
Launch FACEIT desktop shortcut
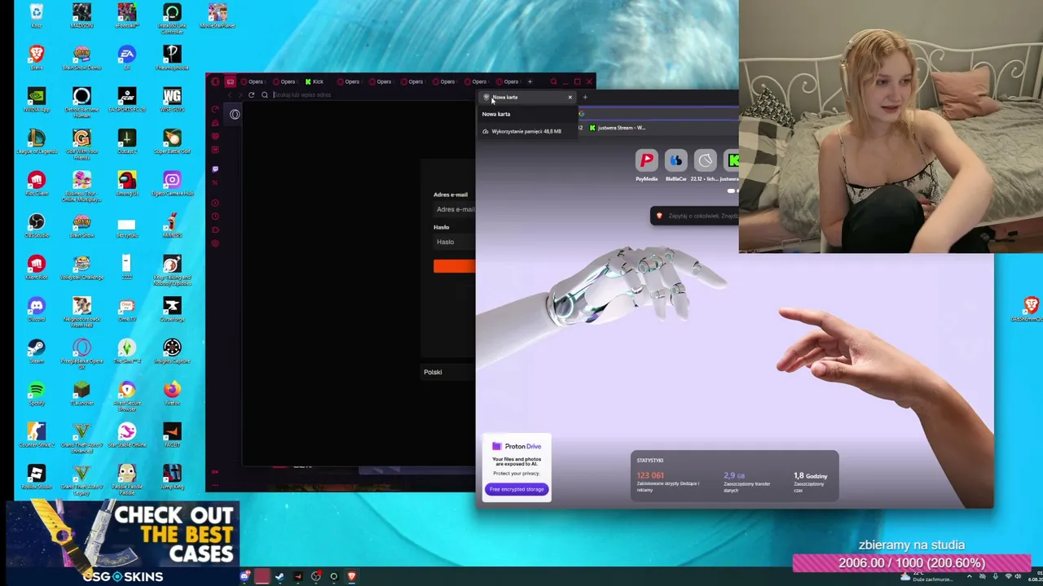172,435
